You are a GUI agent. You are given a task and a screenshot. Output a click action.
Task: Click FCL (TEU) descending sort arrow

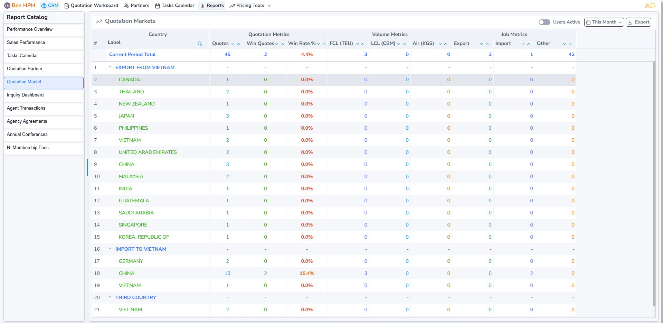click(x=357, y=44)
